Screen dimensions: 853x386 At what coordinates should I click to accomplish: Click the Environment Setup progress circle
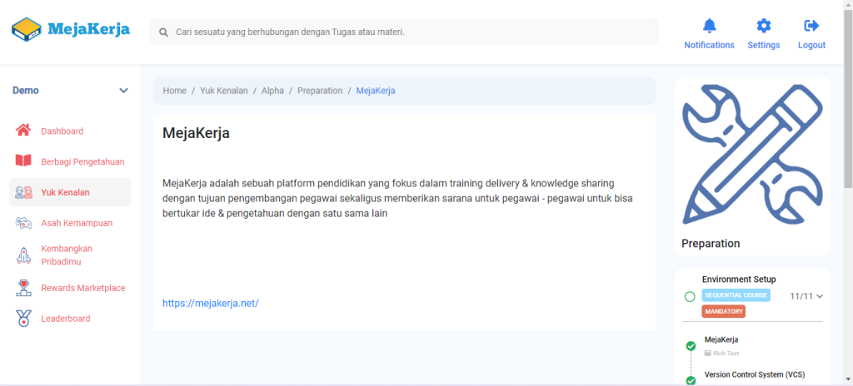click(690, 296)
